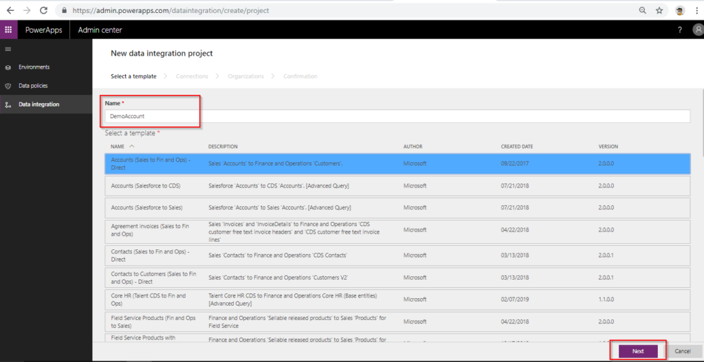
Task: Click the AUTHOR column header
Action: pos(412,147)
